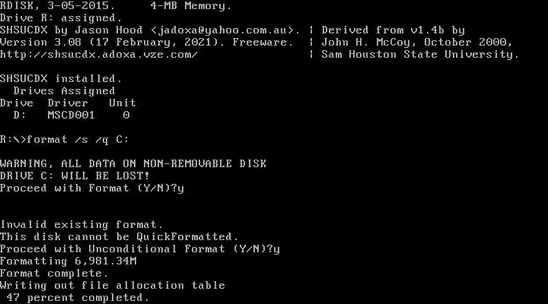The width and height of the screenshot is (548, 304).
Task: Click the 'Drives Assigned' header
Action: point(64,91)
